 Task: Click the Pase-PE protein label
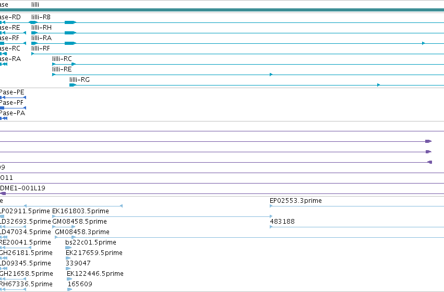pyautogui.click(x=12, y=92)
